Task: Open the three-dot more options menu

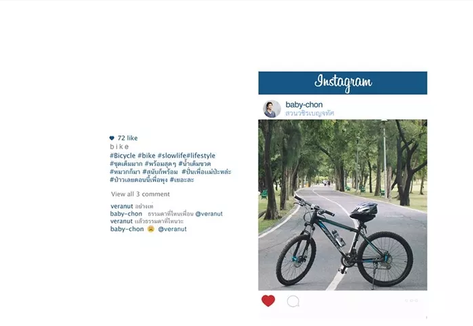Action: tap(412, 301)
